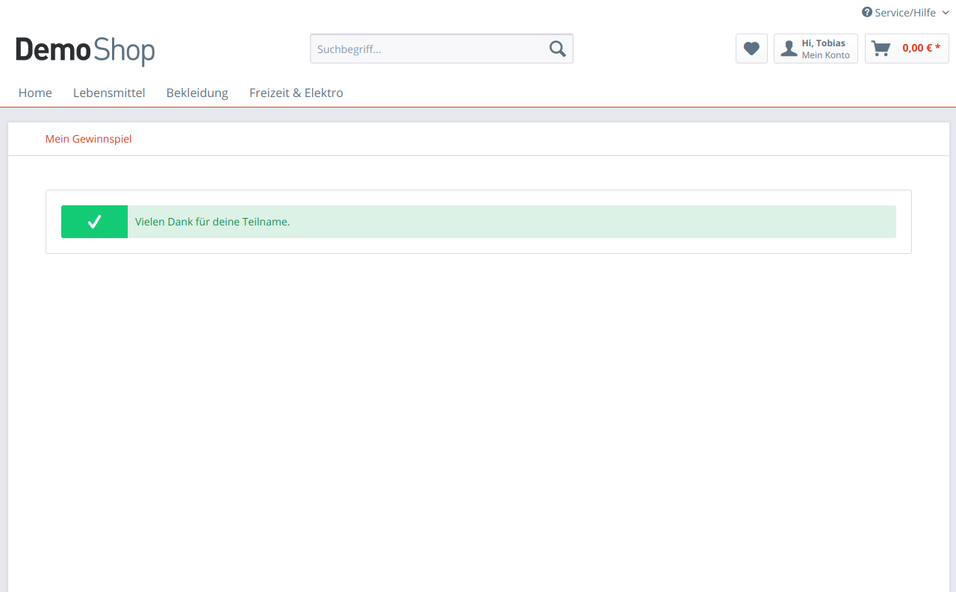Expand the Service/Hilfe dropdown arrow
Screen dimensions: 956x592
pos(946,13)
